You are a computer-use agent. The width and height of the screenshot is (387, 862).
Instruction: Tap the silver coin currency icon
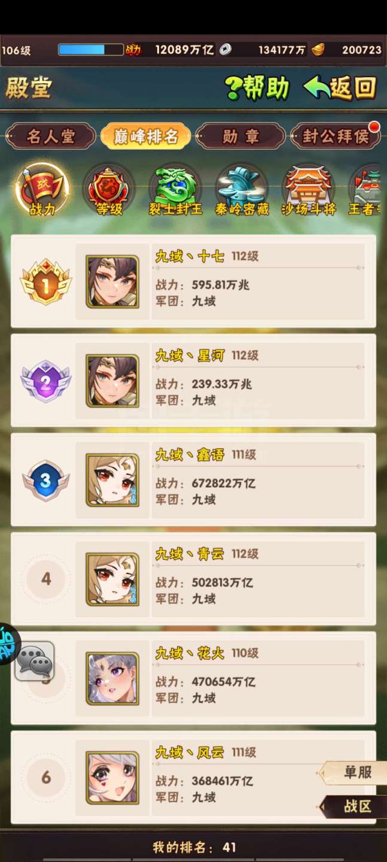[225, 50]
